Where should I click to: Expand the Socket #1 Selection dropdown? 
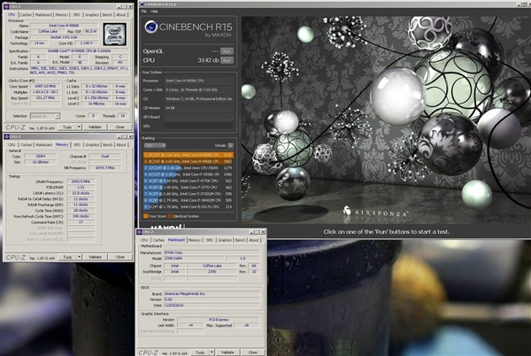(58, 115)
